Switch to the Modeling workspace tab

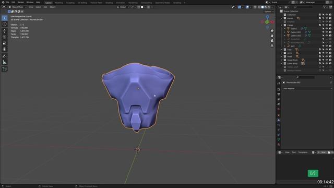click(59, 3)
